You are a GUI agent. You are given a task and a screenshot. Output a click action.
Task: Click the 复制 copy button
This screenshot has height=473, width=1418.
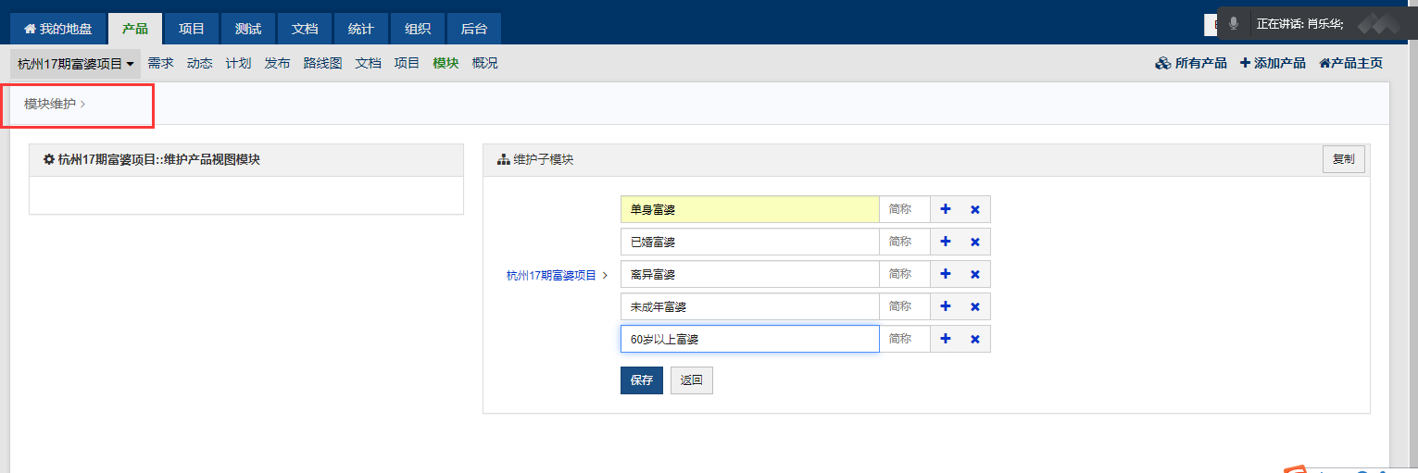(1343, 159)
